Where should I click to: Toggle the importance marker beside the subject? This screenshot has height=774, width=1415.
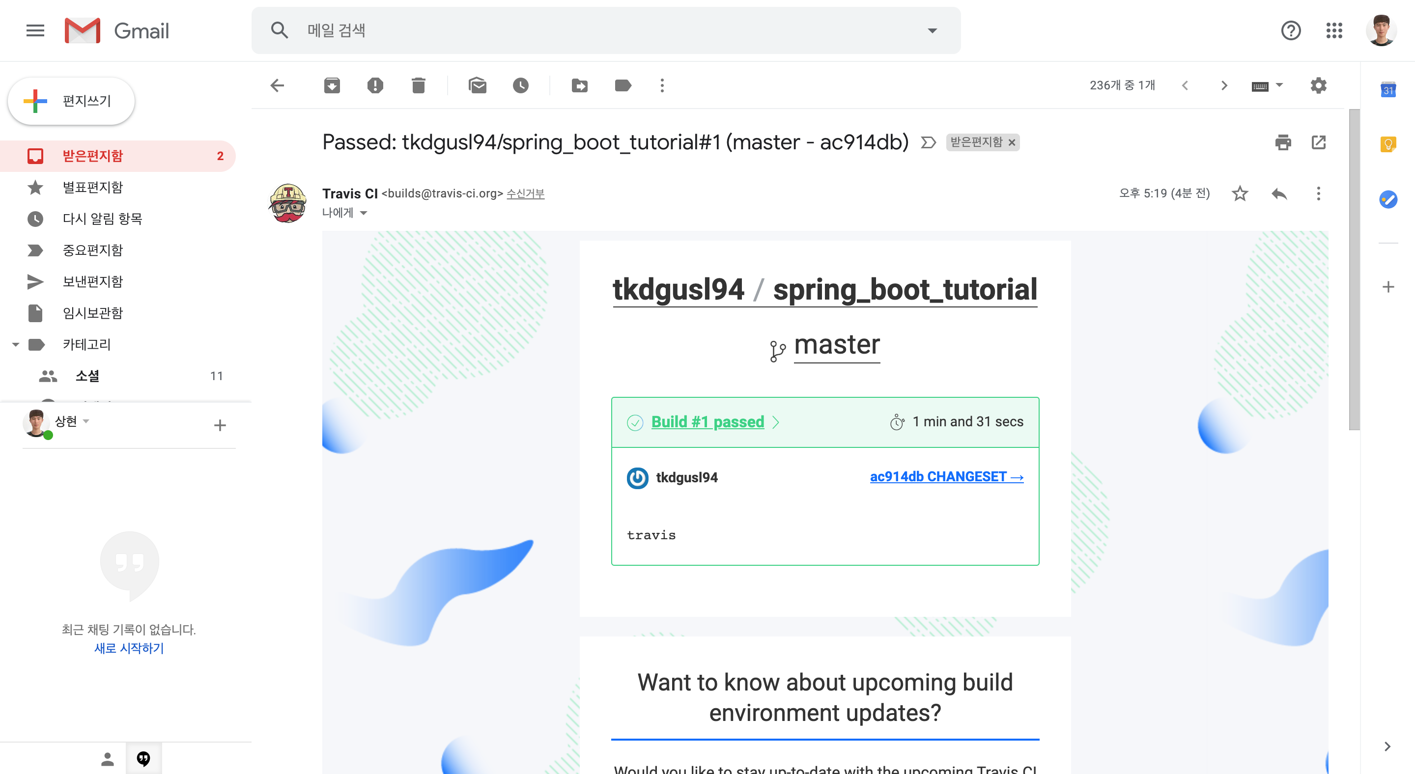928,143
